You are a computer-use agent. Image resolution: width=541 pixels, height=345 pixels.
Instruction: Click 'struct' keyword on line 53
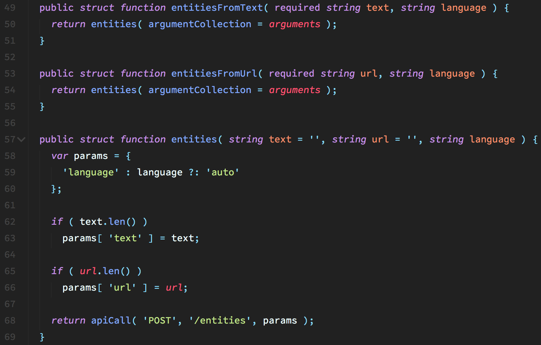click(97, 73)
